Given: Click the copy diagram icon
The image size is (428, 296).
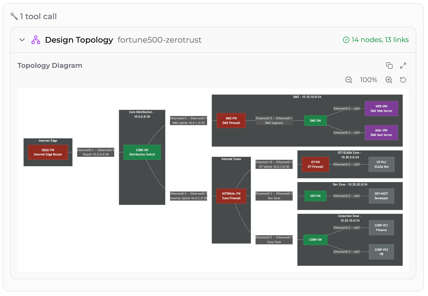Looking at the screenshot, I should [389, 66].
